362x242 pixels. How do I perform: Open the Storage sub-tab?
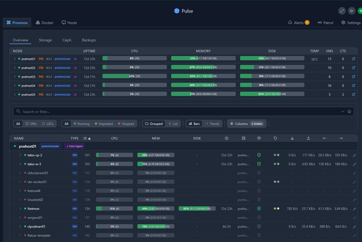pos(45,40)
